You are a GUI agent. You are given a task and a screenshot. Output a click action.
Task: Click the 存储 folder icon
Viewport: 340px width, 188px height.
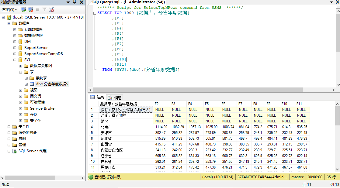[x=26, y=115]
